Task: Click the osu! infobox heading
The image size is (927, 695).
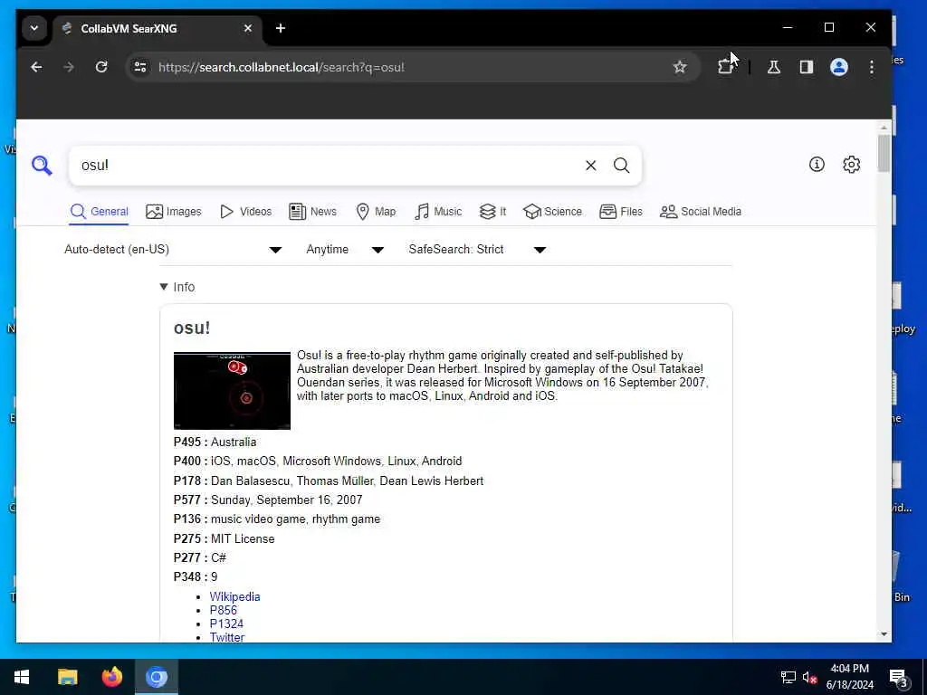Action: click(192, 328)
